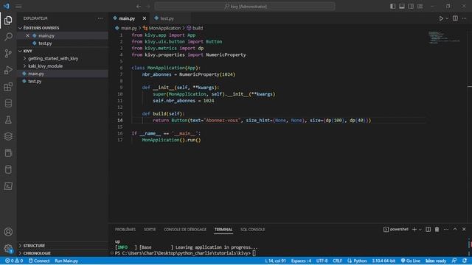
Task: Open the notifications bell icon
Action: pyautogui.click(x=465, y=261)
